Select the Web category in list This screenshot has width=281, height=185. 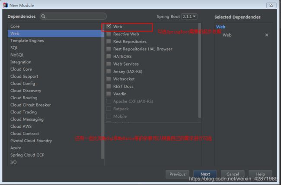(x=54, y=34)
